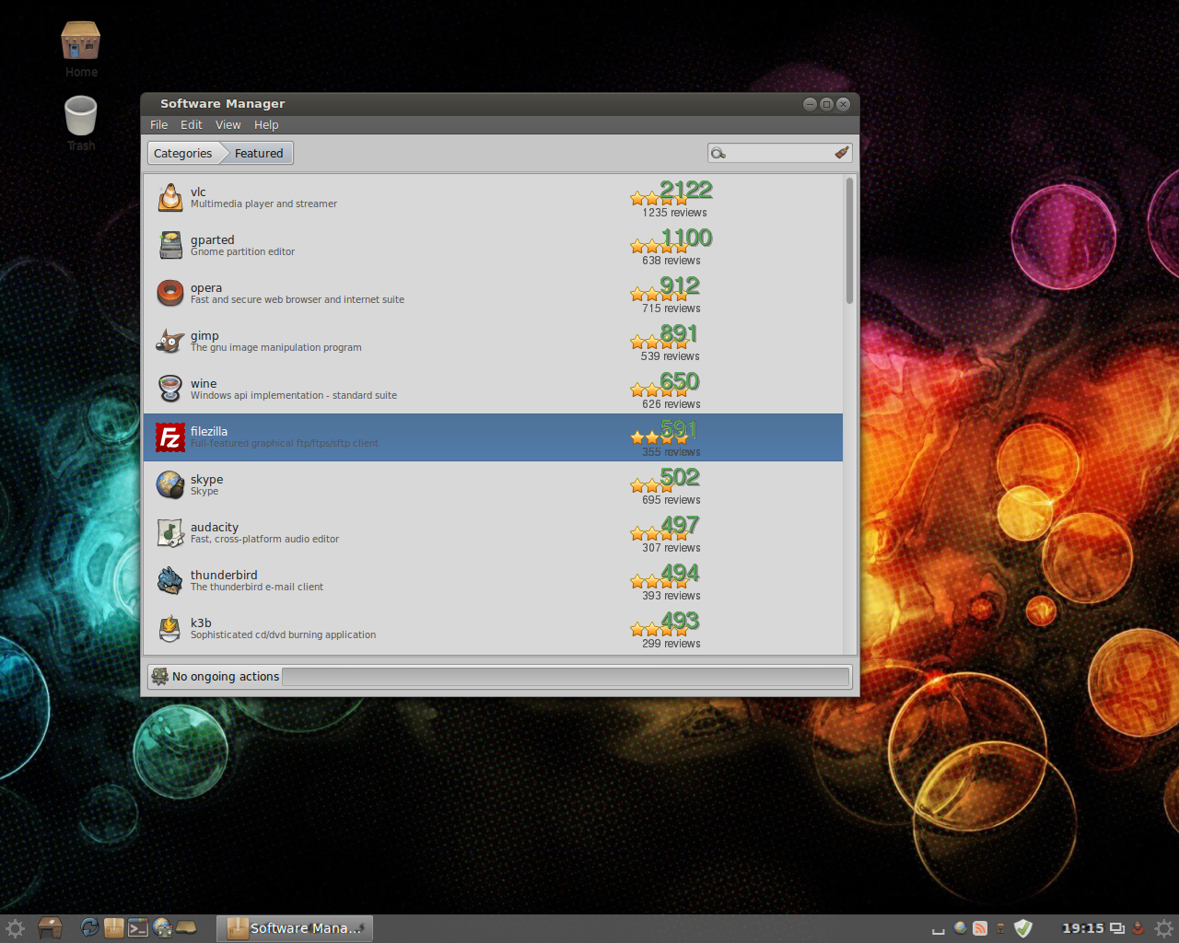Open the Edit menu

pos(192,125)
